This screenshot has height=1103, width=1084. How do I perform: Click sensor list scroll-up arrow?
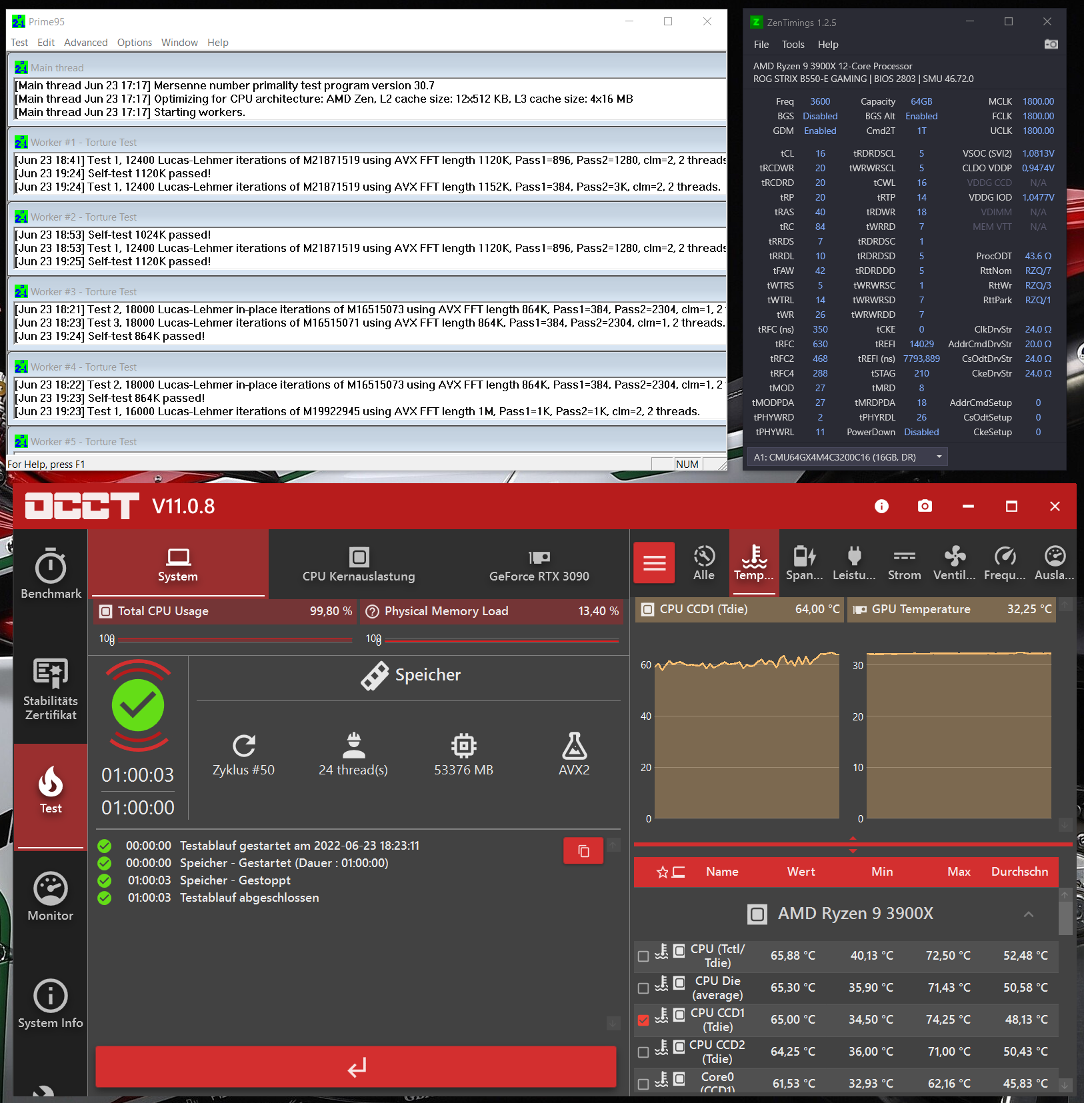point(1065,895)
